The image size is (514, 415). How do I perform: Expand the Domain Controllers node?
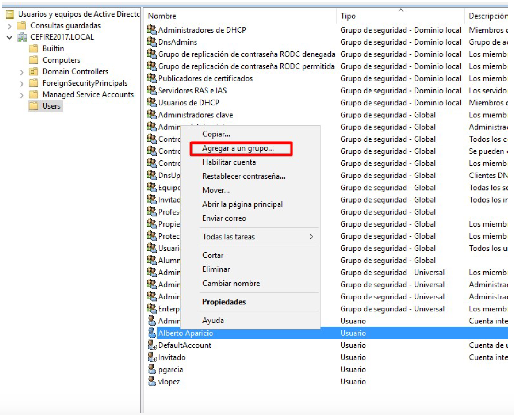[x=22, y=72]
